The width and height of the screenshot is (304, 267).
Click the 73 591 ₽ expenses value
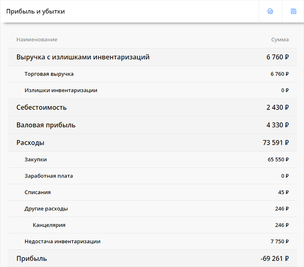coord(276,143)
